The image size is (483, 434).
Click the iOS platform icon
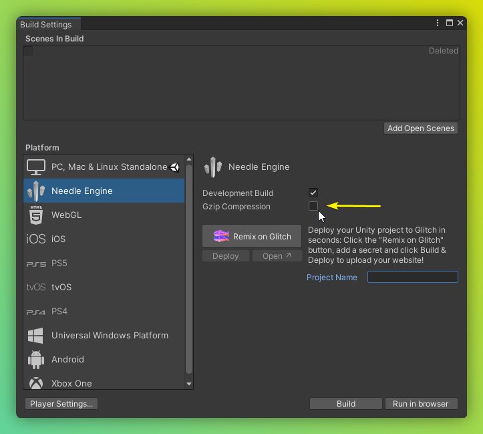click(x=36, y=239)
